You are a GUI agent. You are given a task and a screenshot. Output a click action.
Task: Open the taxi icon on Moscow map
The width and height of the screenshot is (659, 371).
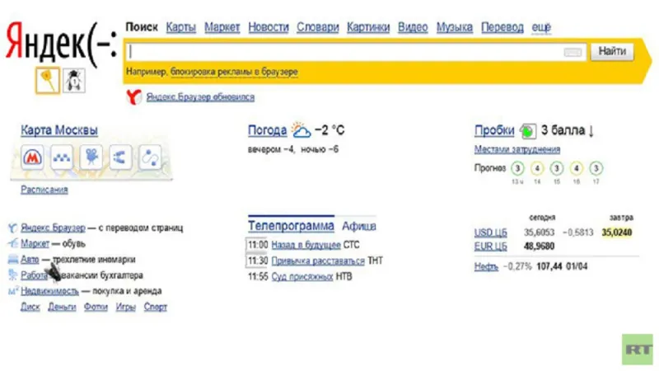pos(63,157)
